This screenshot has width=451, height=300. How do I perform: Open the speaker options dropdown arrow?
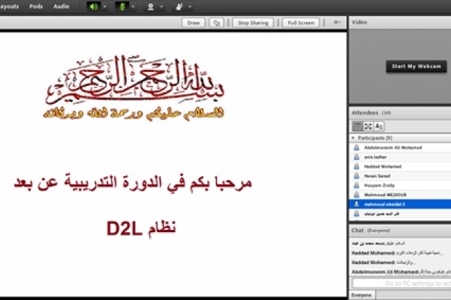pos(105,6)
